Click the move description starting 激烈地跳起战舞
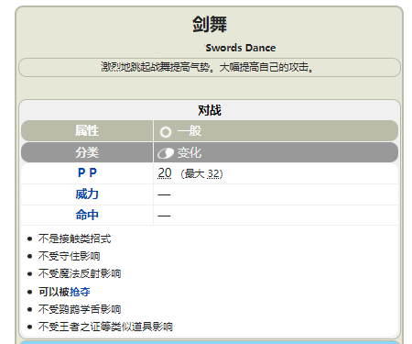Viewport: 412px width, 344px height. pos(207,67)
